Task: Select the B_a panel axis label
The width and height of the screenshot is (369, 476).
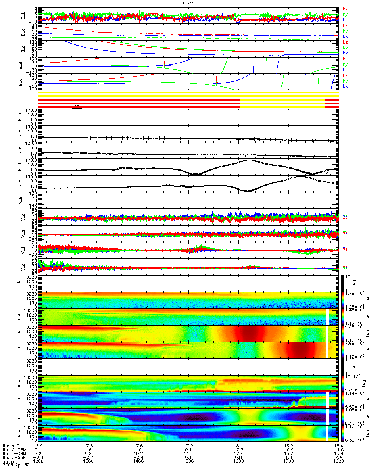Action: point(24,49)
